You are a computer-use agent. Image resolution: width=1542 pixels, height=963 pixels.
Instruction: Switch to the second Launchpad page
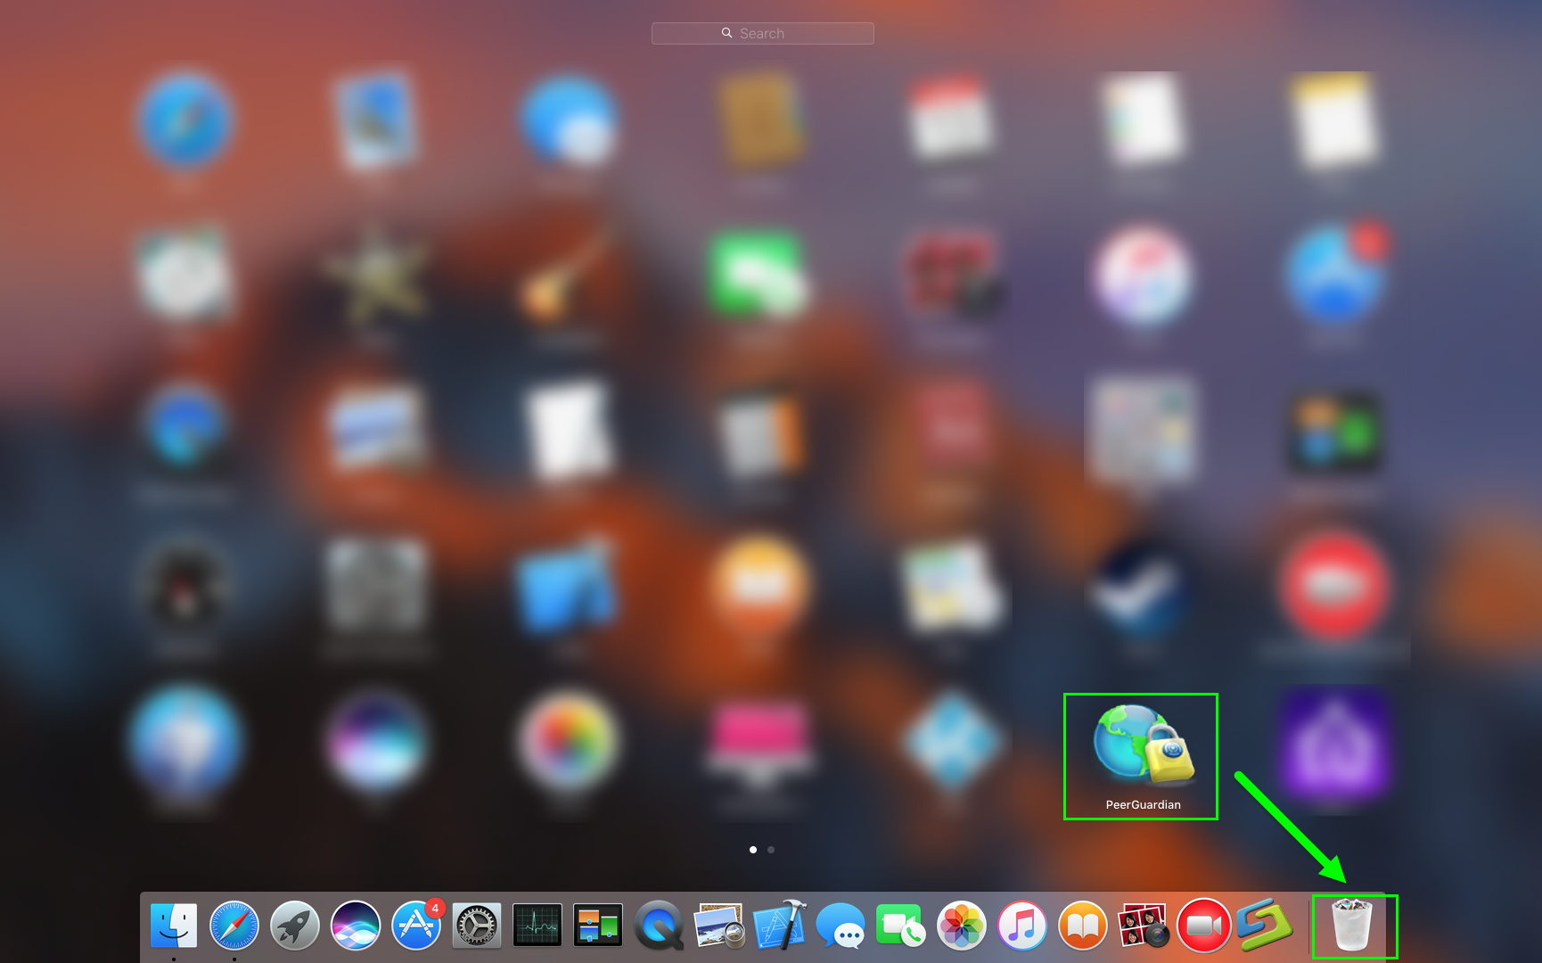771,850
